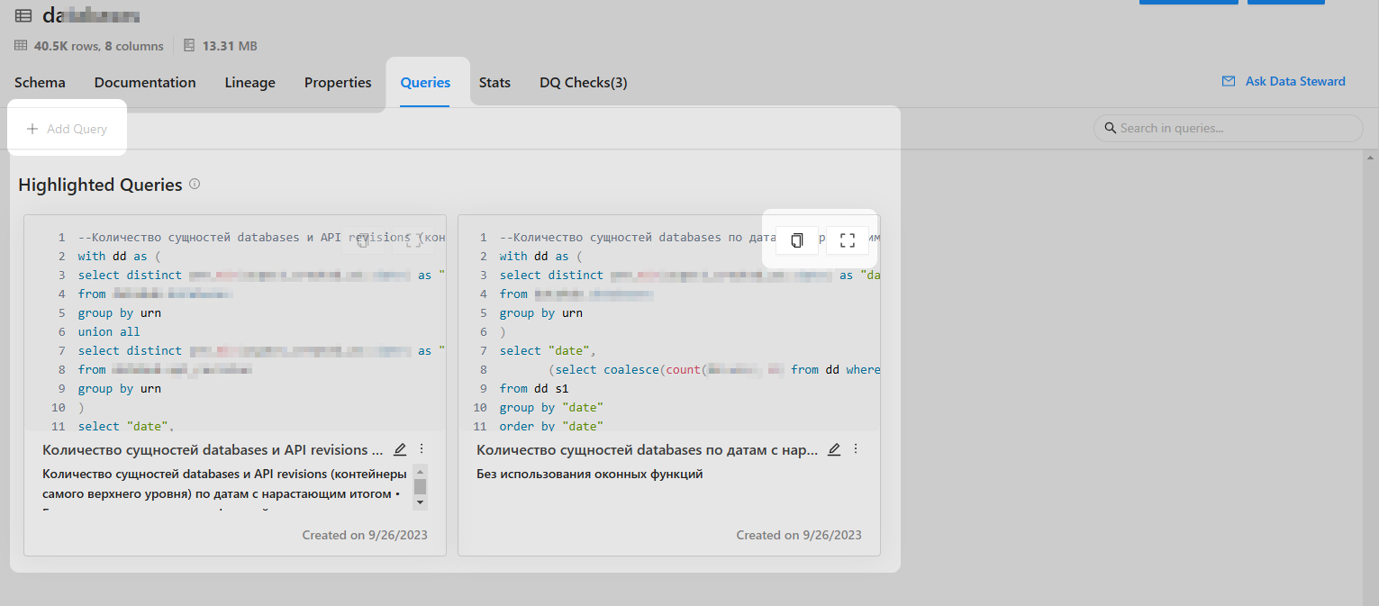This screenshot has width=1379, height=606.
Task: Focus the 'Search in queries' field
Action: pos(1234,128)
